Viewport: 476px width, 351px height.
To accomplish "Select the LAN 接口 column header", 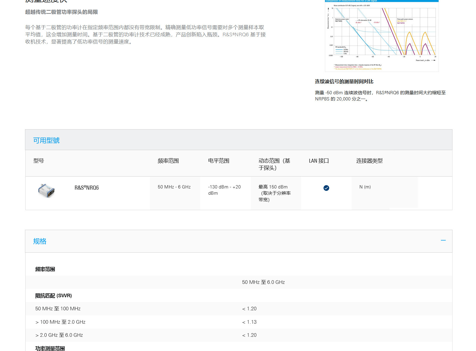I will 319,161.
